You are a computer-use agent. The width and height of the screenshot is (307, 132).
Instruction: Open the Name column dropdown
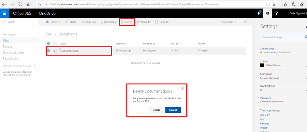pyautogui.click(x=72, y=44)
